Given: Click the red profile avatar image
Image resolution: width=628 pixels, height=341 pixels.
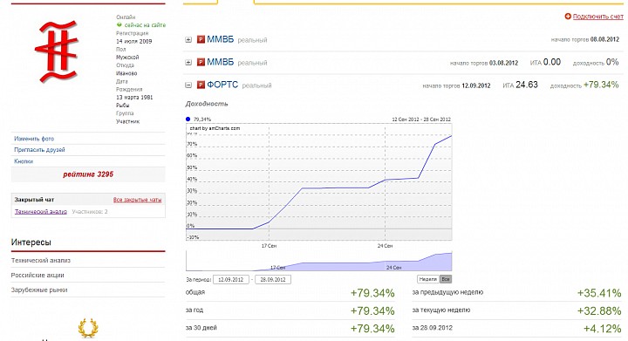Looking at the screenshot, I should 57,51.
